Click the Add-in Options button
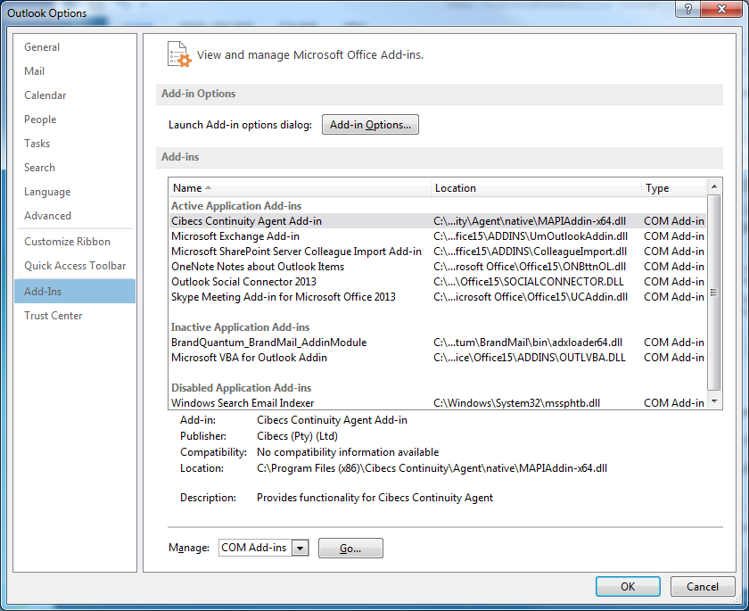Viewport: 749px width, 611px height. point(370,125)
